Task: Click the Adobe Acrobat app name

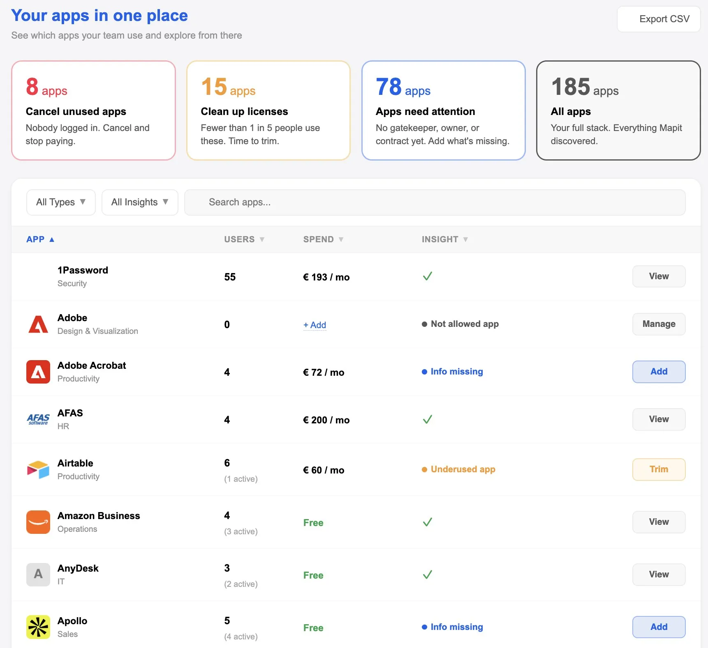Action: [x=92, y=365]
